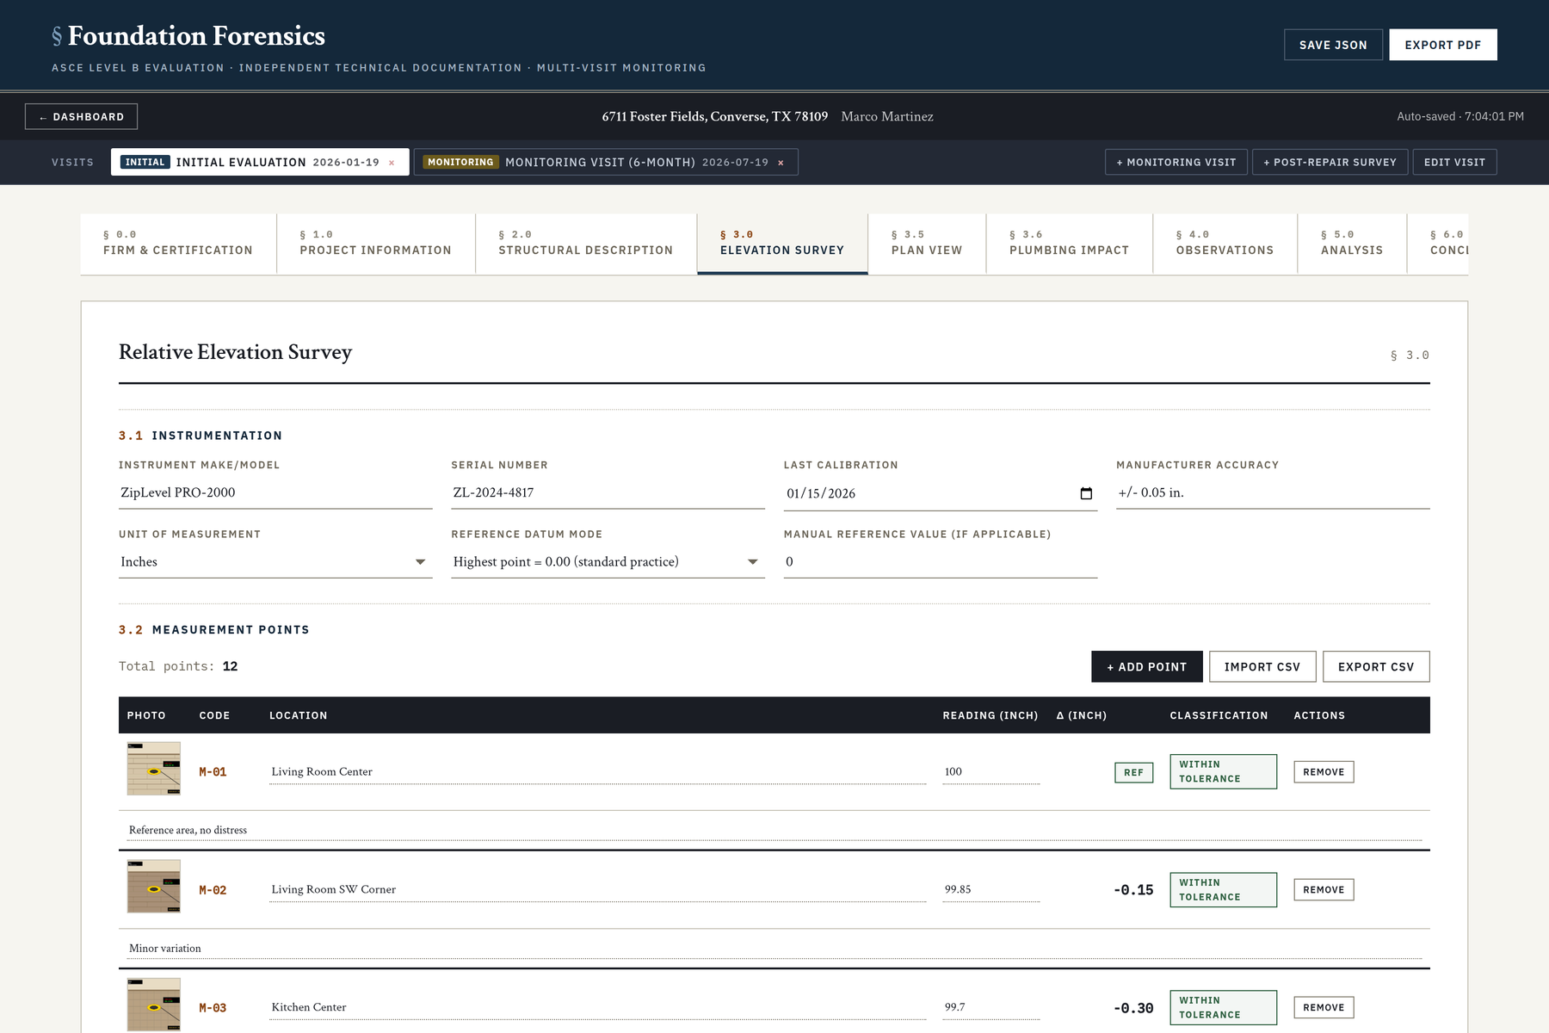
Task: Close the Initial Evaluation visit tab
Action: pyautogui.click(x=392, y=163)
